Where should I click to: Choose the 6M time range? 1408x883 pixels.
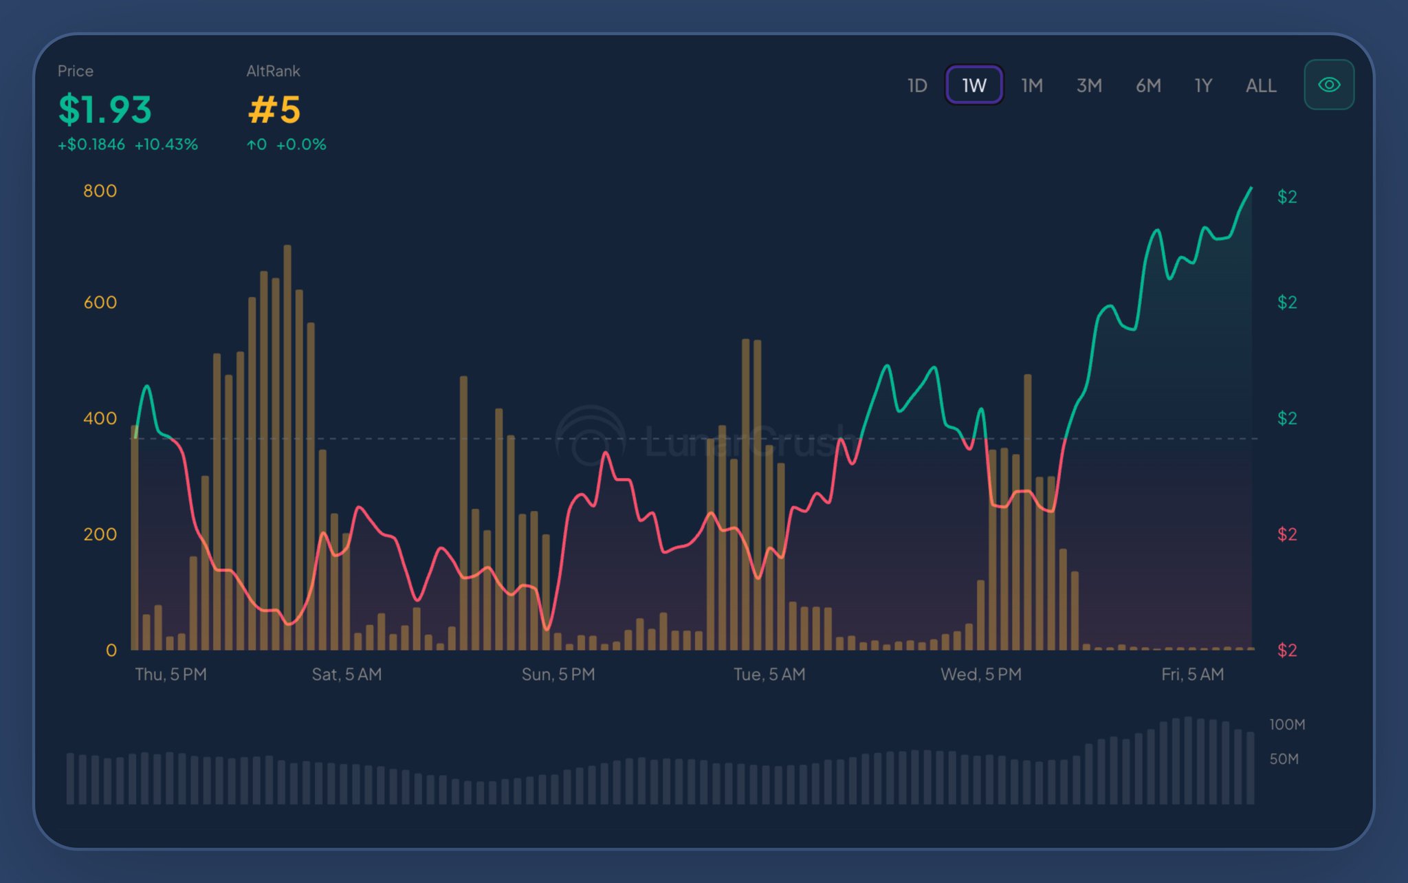point(1147,85)
